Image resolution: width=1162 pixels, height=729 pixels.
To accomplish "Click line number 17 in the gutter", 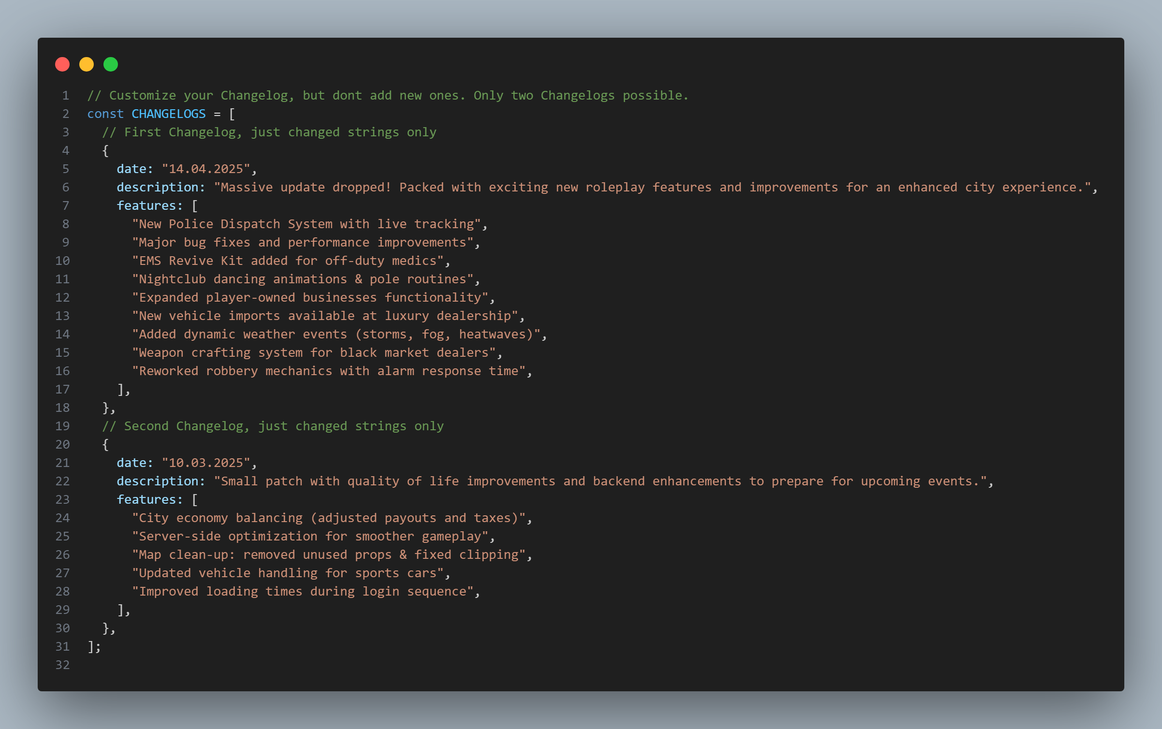I will [x=62, y=389].
